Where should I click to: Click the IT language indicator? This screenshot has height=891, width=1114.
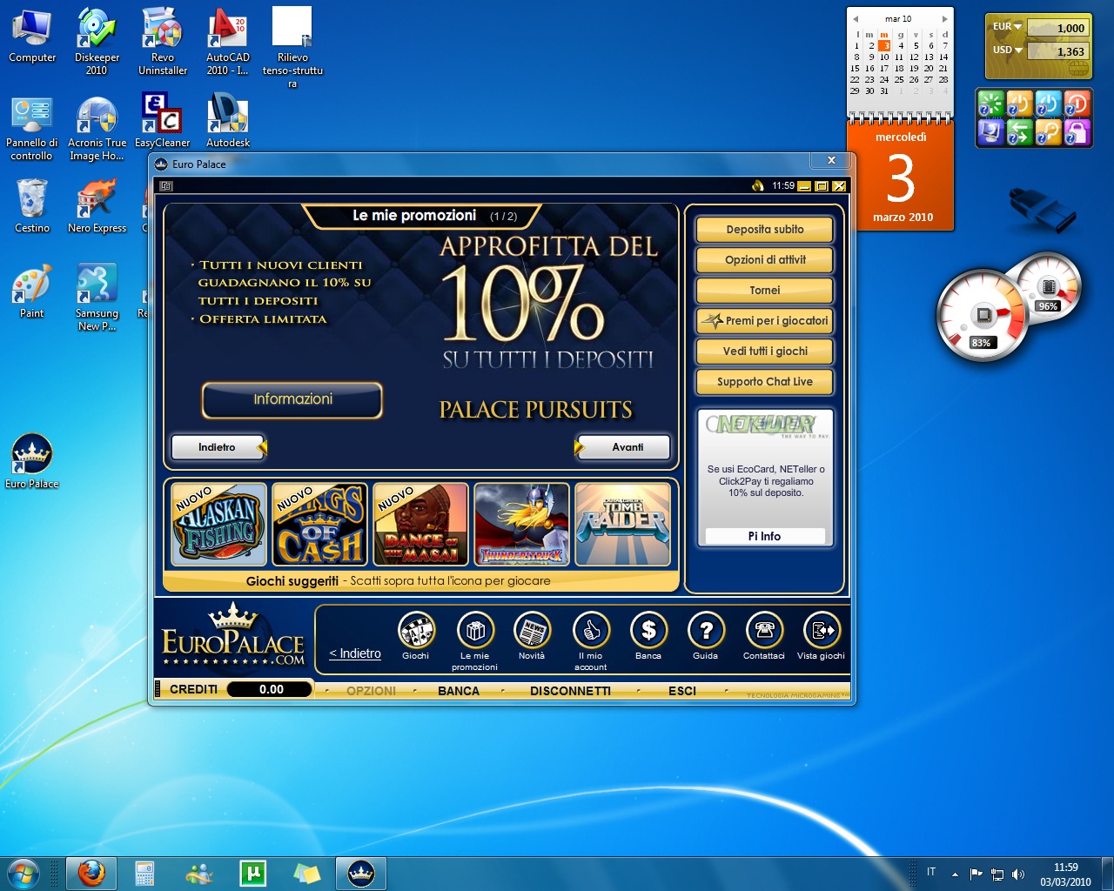(x=931, y=872)
